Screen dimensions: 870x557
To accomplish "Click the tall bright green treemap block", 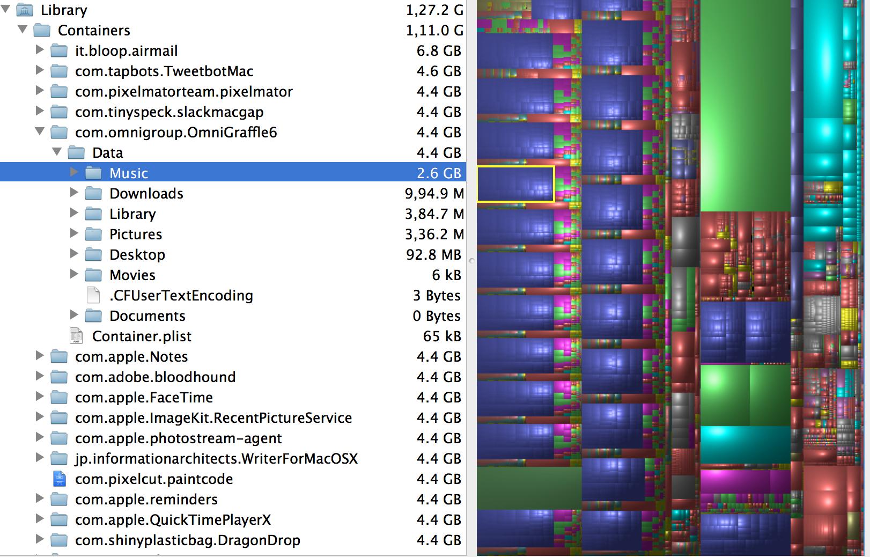I will [x=745, y=106].
